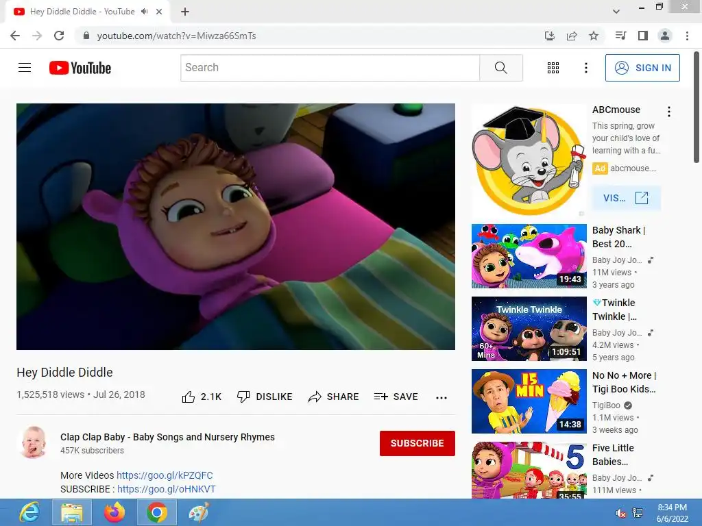Open more actions ellipsis under video

click(441, 397)
